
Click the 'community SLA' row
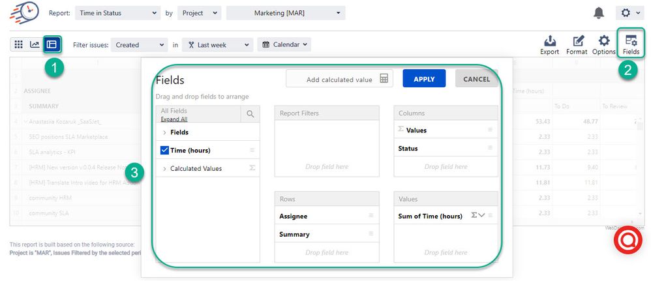(x=49, y=213)
